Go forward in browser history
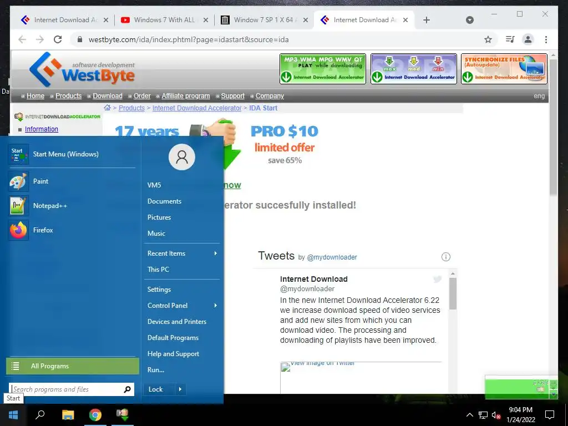 [40, 39]
